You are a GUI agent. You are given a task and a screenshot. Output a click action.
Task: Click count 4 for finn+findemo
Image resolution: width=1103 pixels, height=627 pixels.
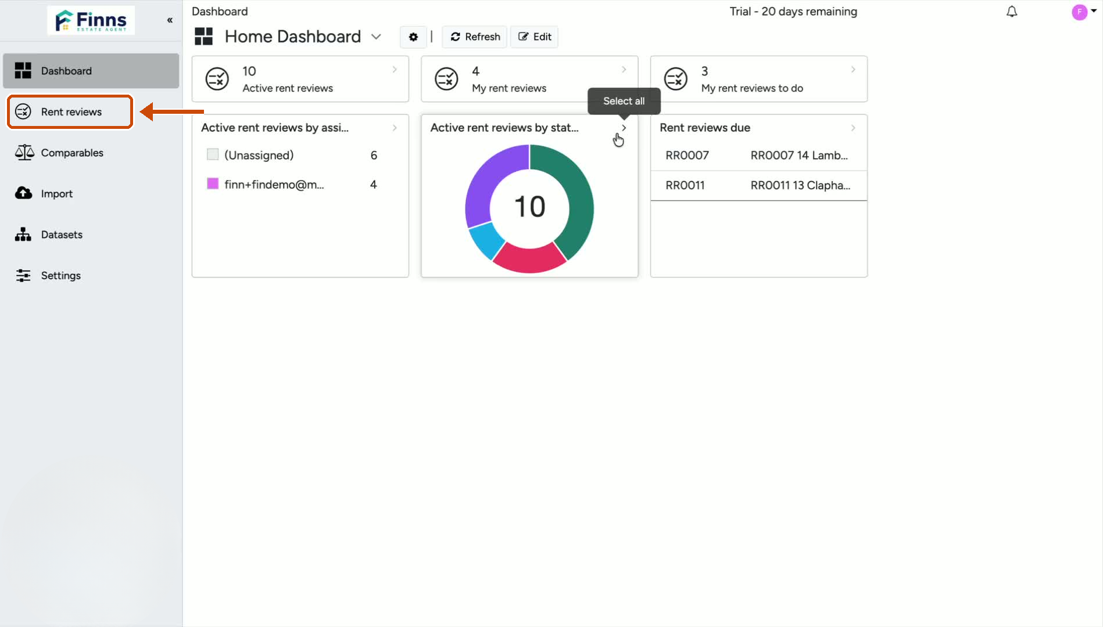point(373,185)
